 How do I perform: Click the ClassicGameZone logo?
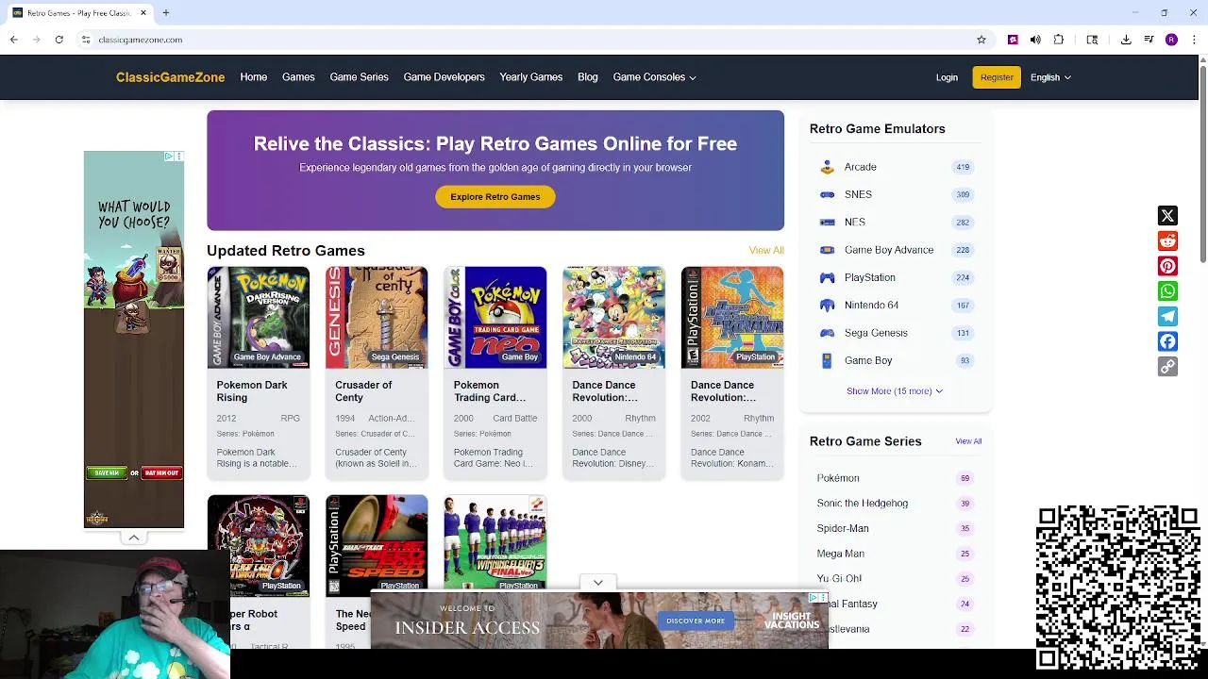[x=171, y=77]
